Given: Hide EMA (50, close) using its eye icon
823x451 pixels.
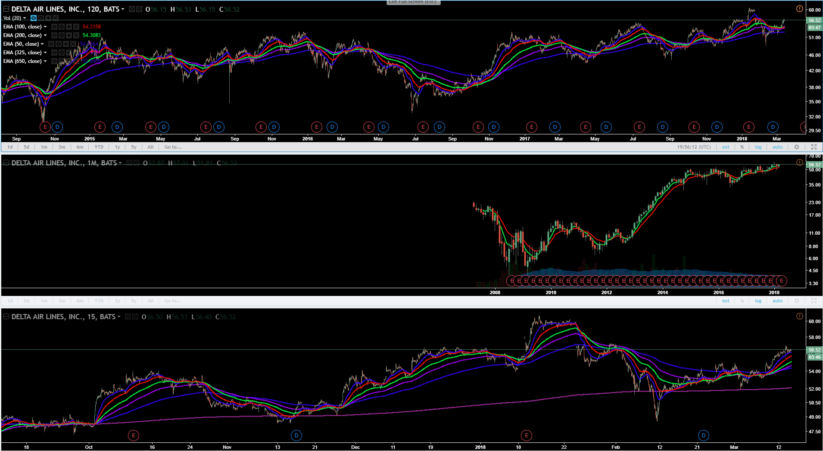Looking at the screenshot, I should pos(51,44).
